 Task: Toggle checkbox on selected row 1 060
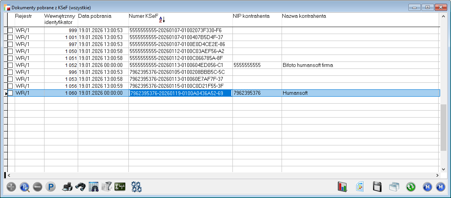[x=10, y=93]
